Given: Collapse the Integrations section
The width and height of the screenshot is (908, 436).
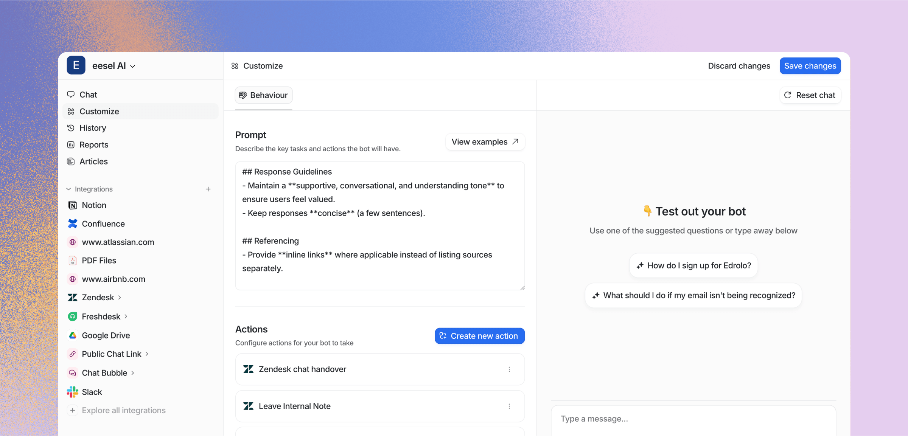Looking at the screenshot, I should pyautogui.click(x=68, y=189).
